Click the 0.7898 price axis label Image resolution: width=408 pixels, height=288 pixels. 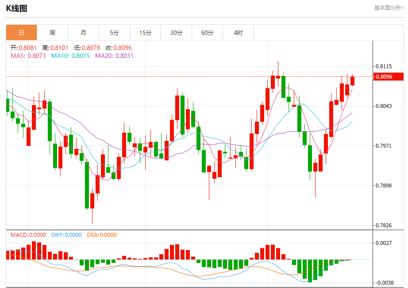tap(384, 186)
